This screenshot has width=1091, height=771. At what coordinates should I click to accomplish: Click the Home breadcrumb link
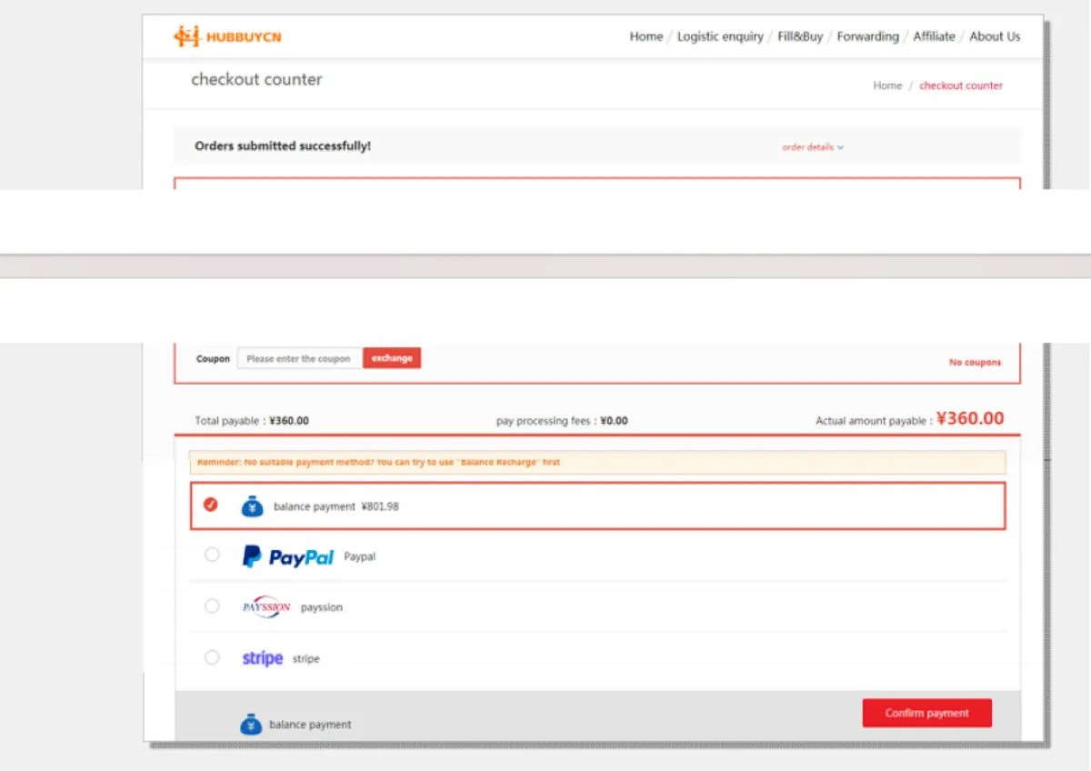point(887,85)
